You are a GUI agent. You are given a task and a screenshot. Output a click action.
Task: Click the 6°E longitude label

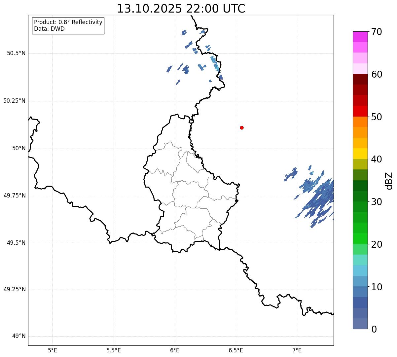point(175,350)
